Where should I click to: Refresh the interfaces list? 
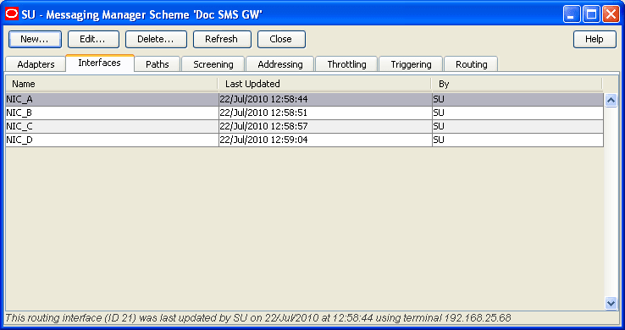tap(222, 39)
